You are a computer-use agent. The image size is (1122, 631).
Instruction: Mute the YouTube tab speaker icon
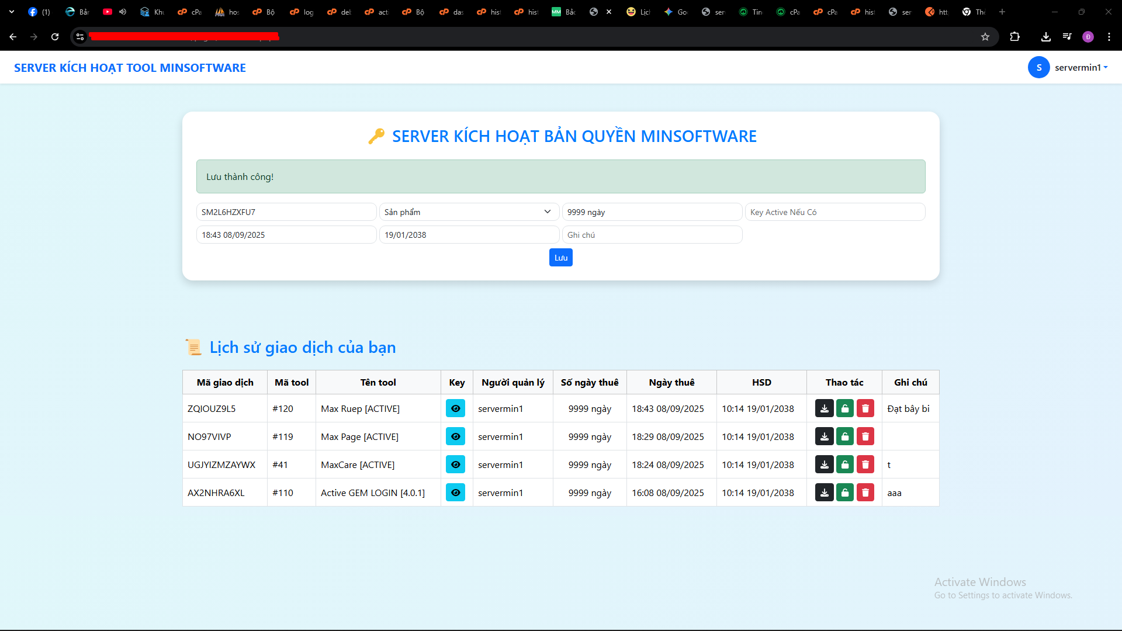[x=123, y=12]
